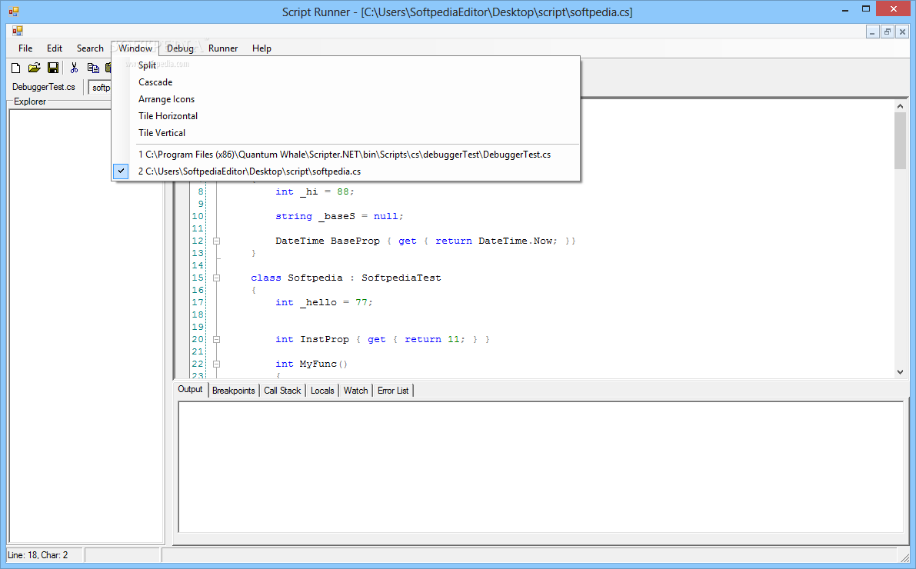Open the File menu
Image resolution: width=916 pixels, height=569 pixels.
coord(25,48)
